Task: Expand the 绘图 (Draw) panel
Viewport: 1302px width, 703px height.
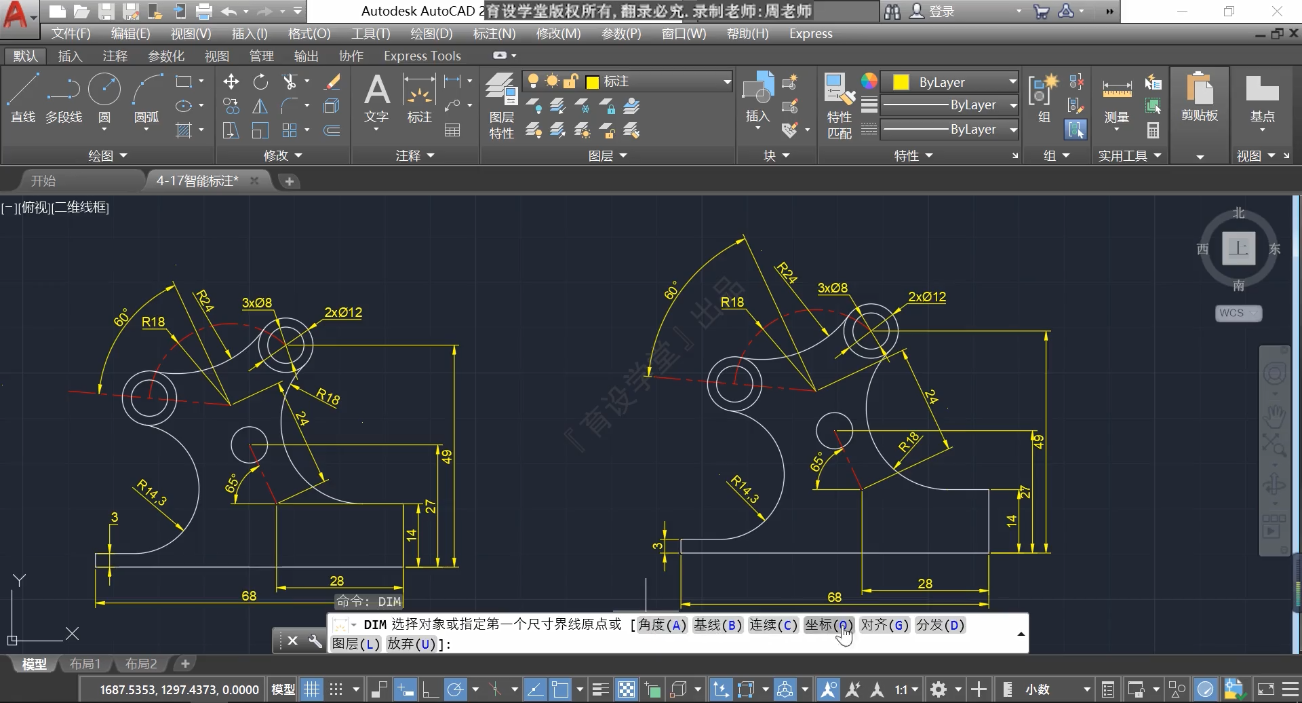Action: [x=107, y=155]
